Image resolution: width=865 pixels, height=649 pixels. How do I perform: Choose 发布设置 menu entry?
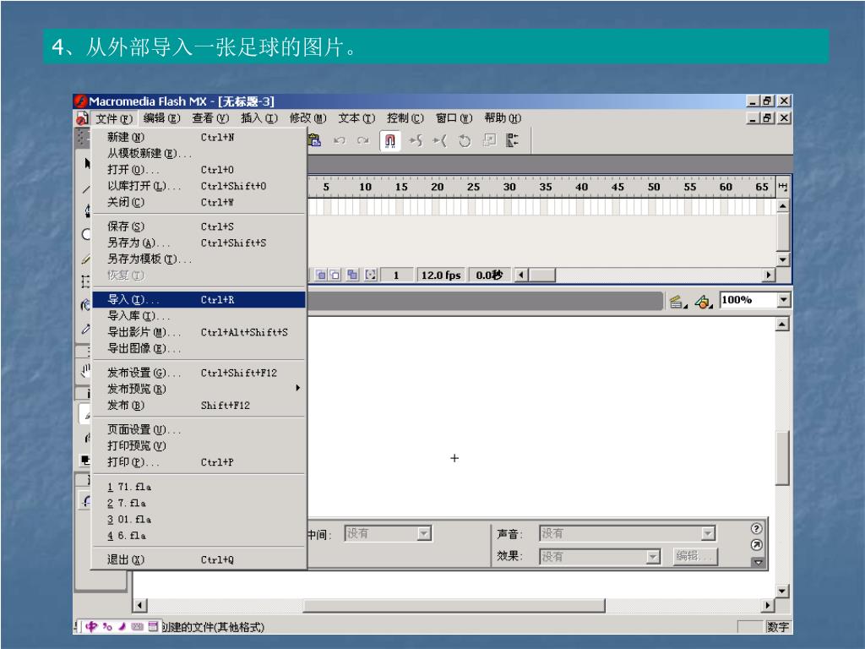click(x=199, y=373)
